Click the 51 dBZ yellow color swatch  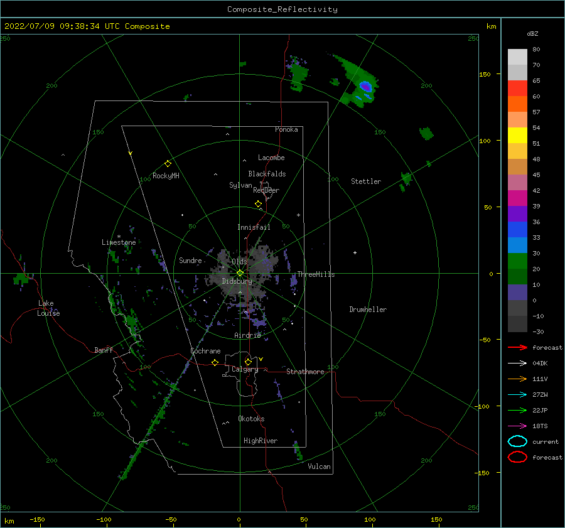(x=517, y=136)
